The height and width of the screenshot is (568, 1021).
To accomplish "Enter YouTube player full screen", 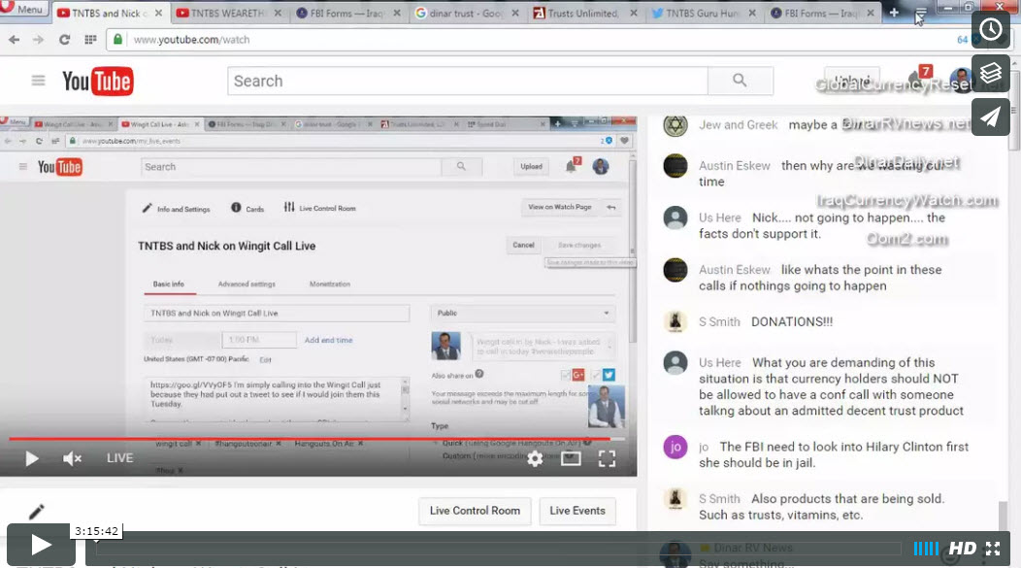I will (x=607, y=458).
